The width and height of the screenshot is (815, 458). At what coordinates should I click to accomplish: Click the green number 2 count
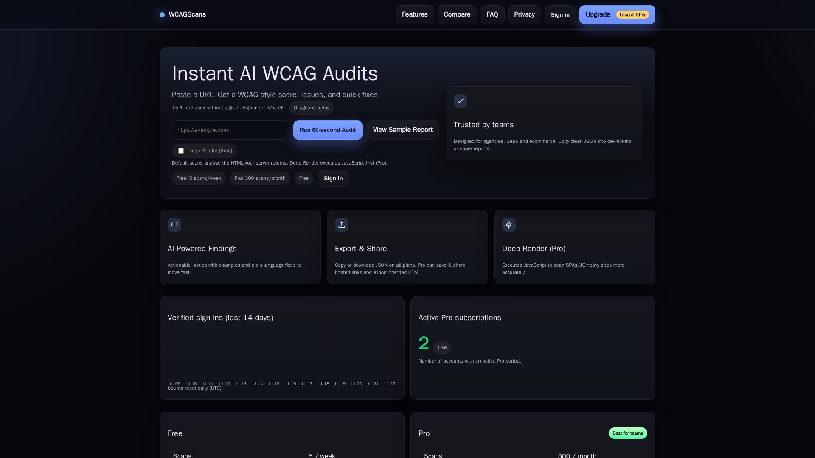click(424, 343)
